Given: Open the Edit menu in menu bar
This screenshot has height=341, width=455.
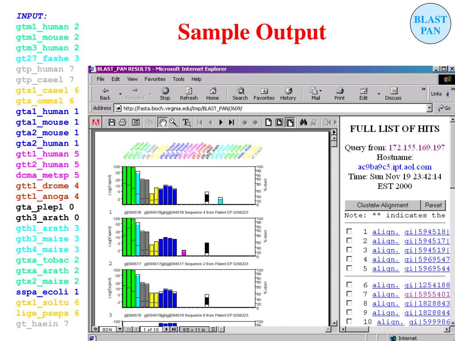Looking at the screenshot, I should 116,79.
